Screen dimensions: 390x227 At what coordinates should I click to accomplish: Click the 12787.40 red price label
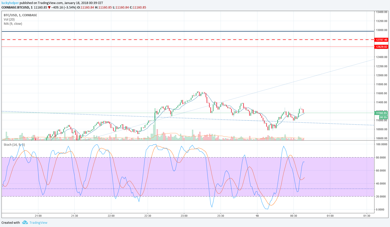382,40
